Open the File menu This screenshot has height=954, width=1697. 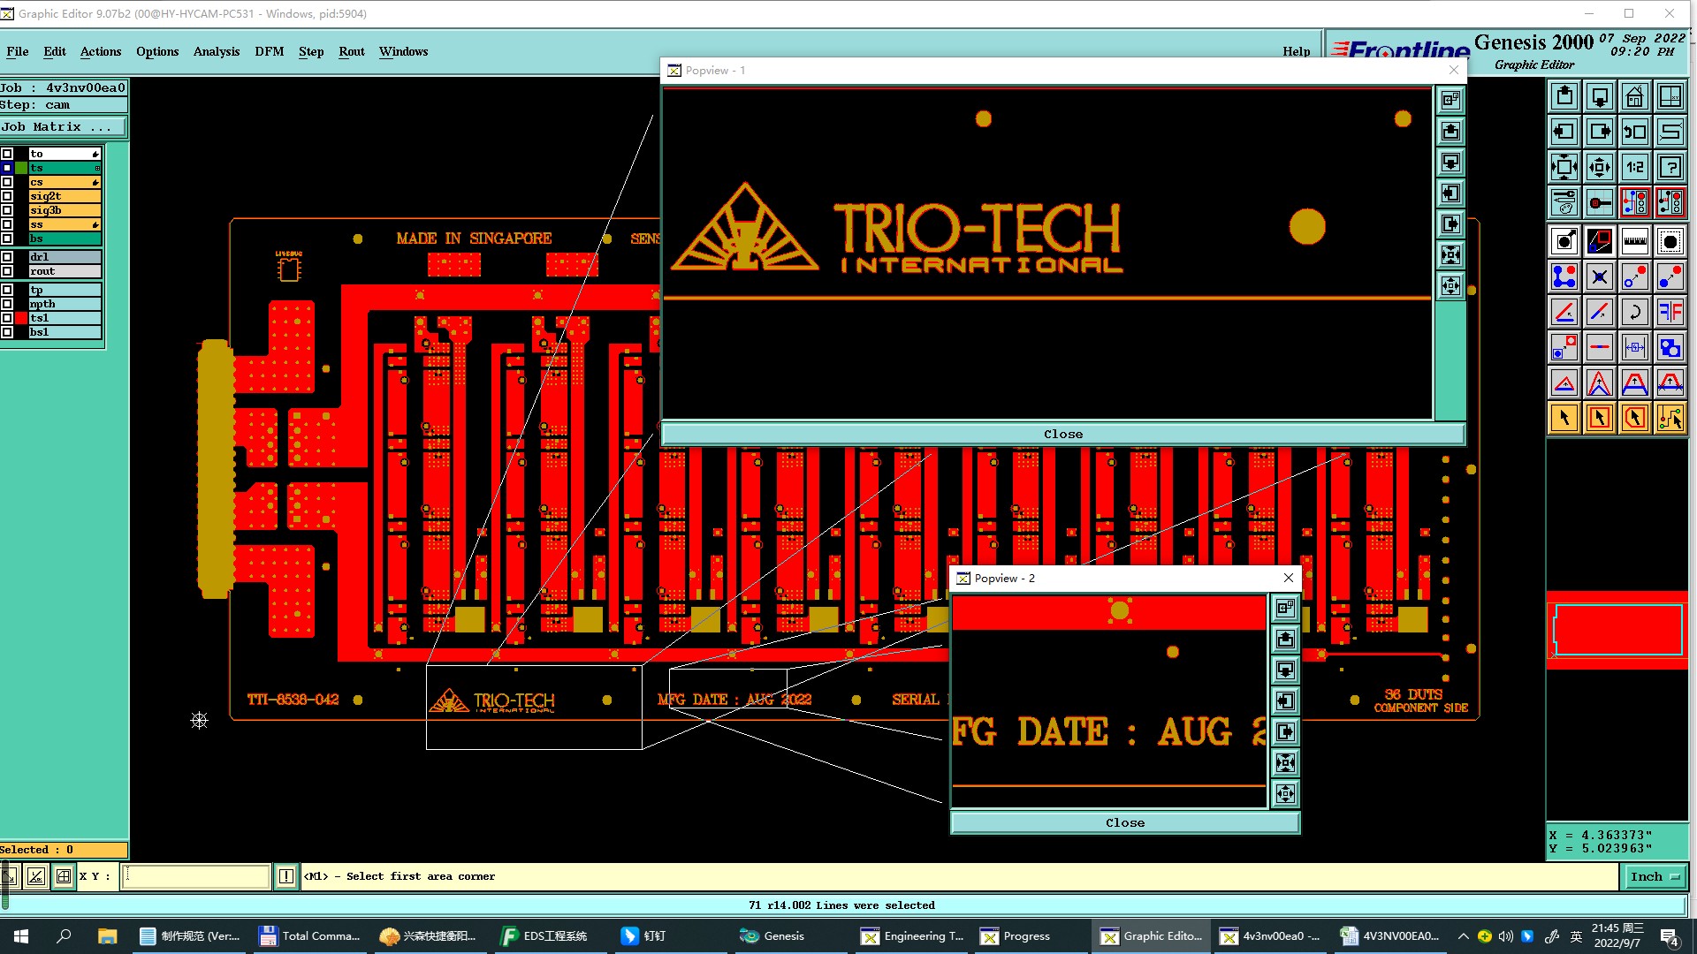[18, 51]
